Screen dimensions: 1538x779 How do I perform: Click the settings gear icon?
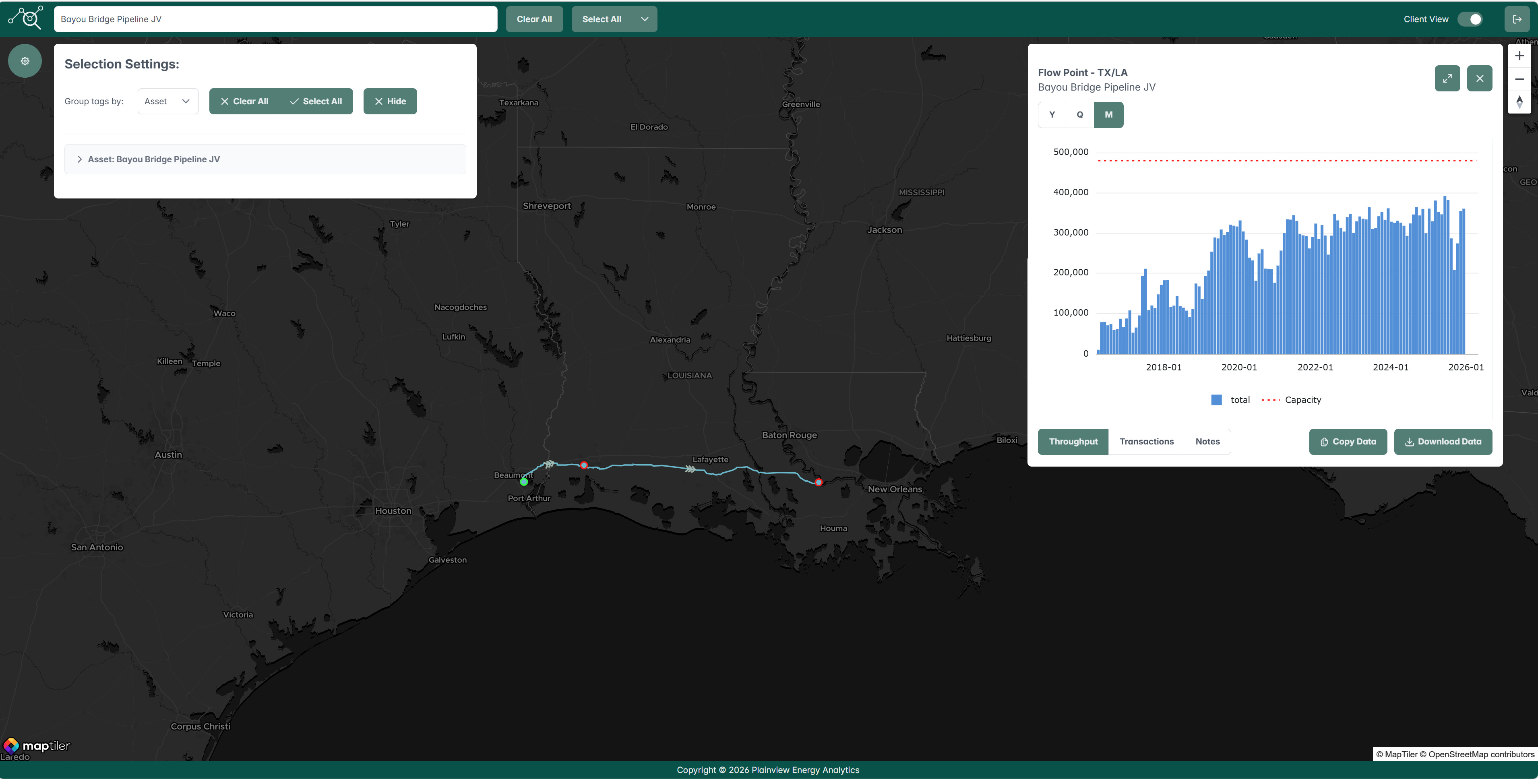click(25, 61)
